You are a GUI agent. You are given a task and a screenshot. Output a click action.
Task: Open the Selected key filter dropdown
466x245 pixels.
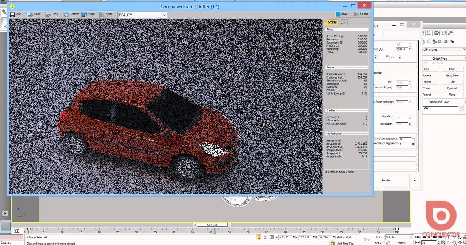pos(399,237)
